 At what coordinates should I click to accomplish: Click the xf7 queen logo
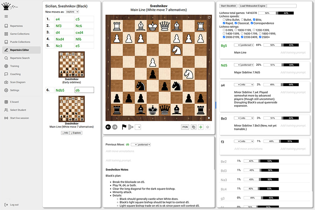point(10,6)
